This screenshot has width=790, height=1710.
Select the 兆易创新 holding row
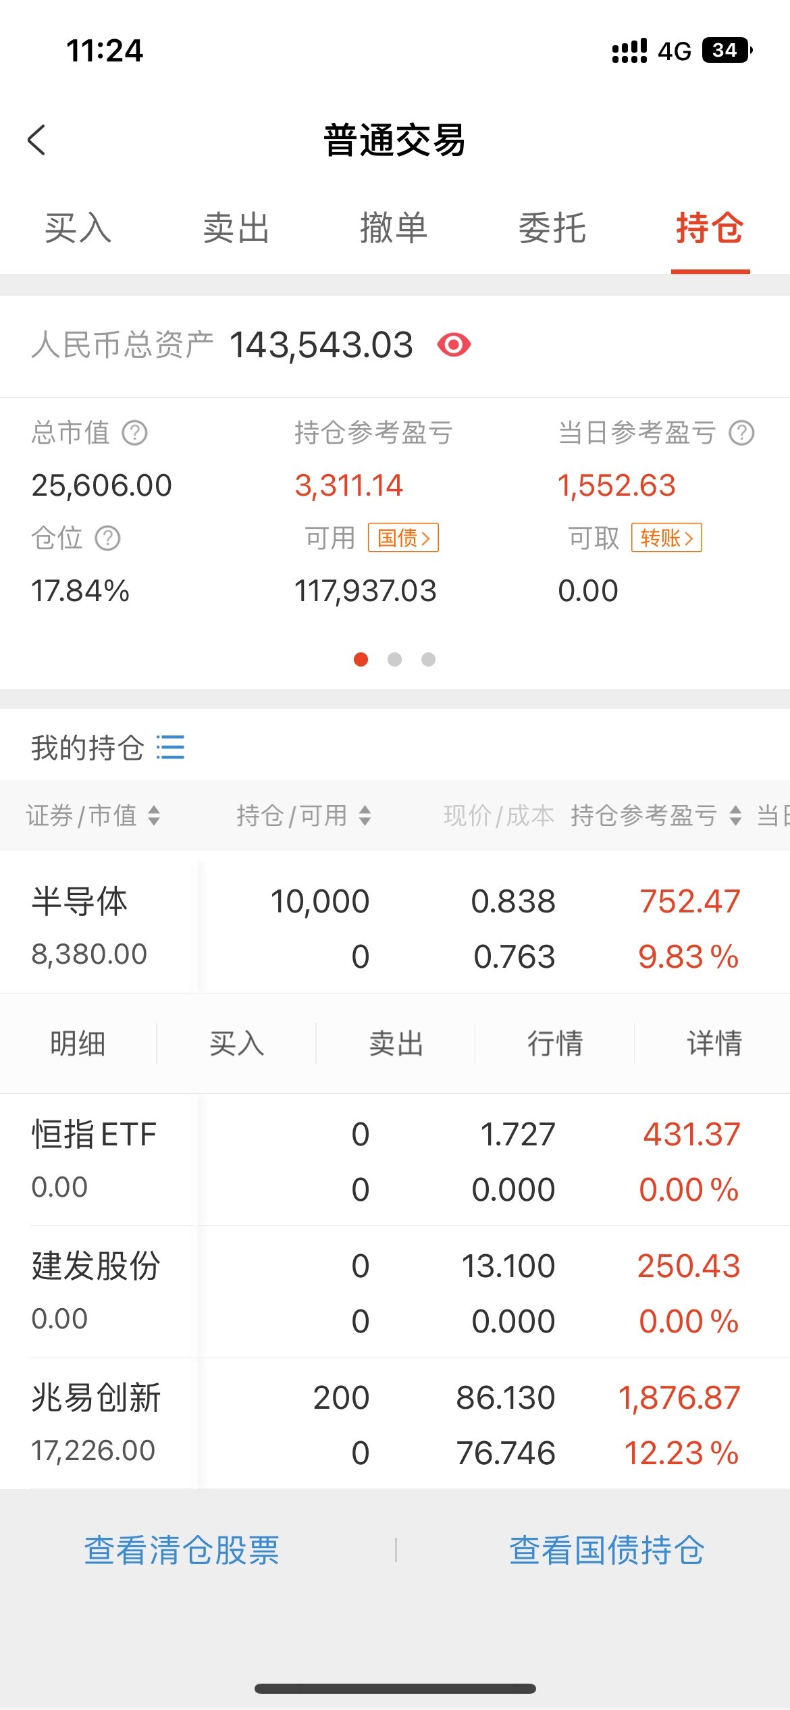(x=395, y=1424)
